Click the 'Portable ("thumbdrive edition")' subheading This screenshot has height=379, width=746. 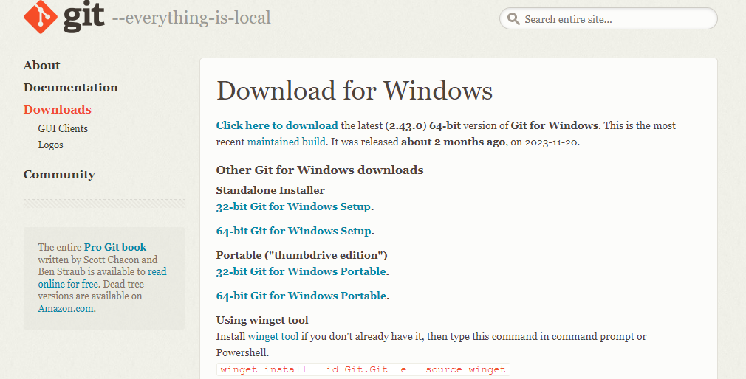point(301,255)
